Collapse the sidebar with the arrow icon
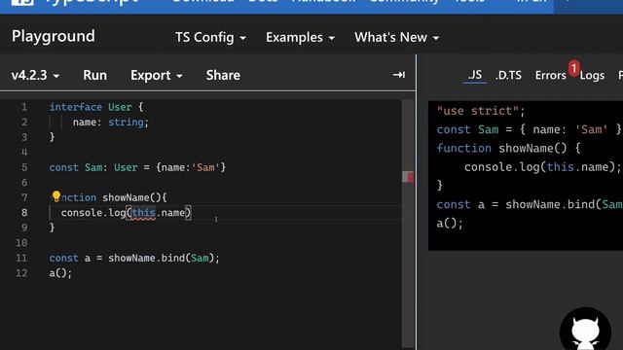Viewport: 623px width, 350px height. [399, 75]
